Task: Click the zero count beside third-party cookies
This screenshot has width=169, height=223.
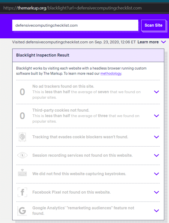Action: point(22,116)
